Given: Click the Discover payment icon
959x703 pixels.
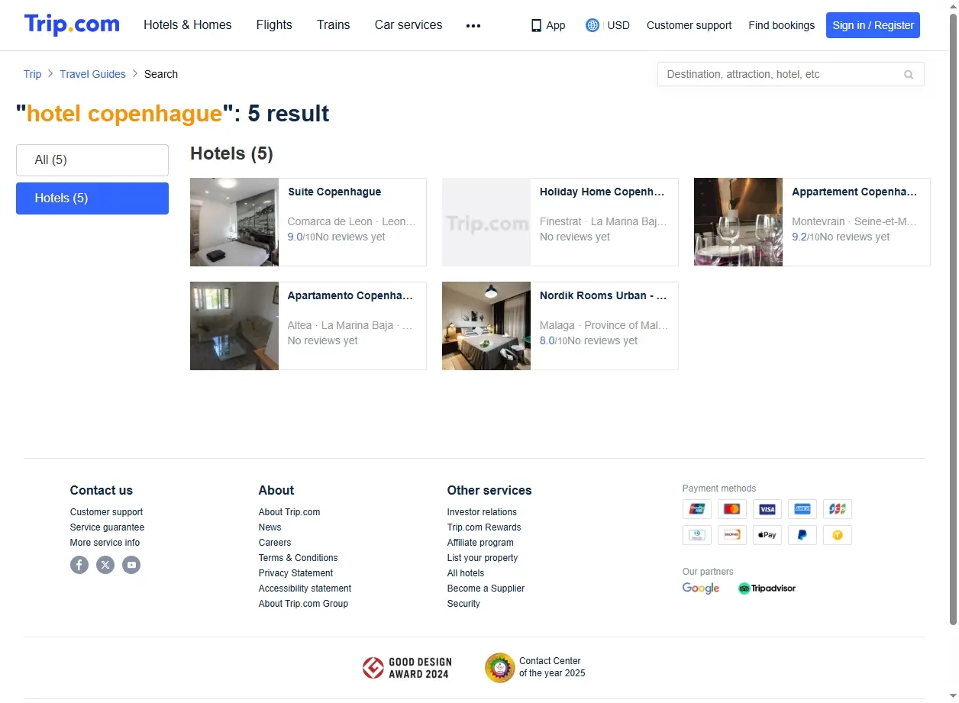Looking at the screenshot, I should coord(732,535).
